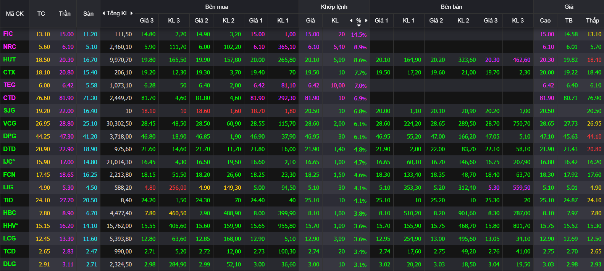This screenshot has height=271, width=604.
Task: Click sell volume 559,50 in LIG row
Action: click(522, 188)
